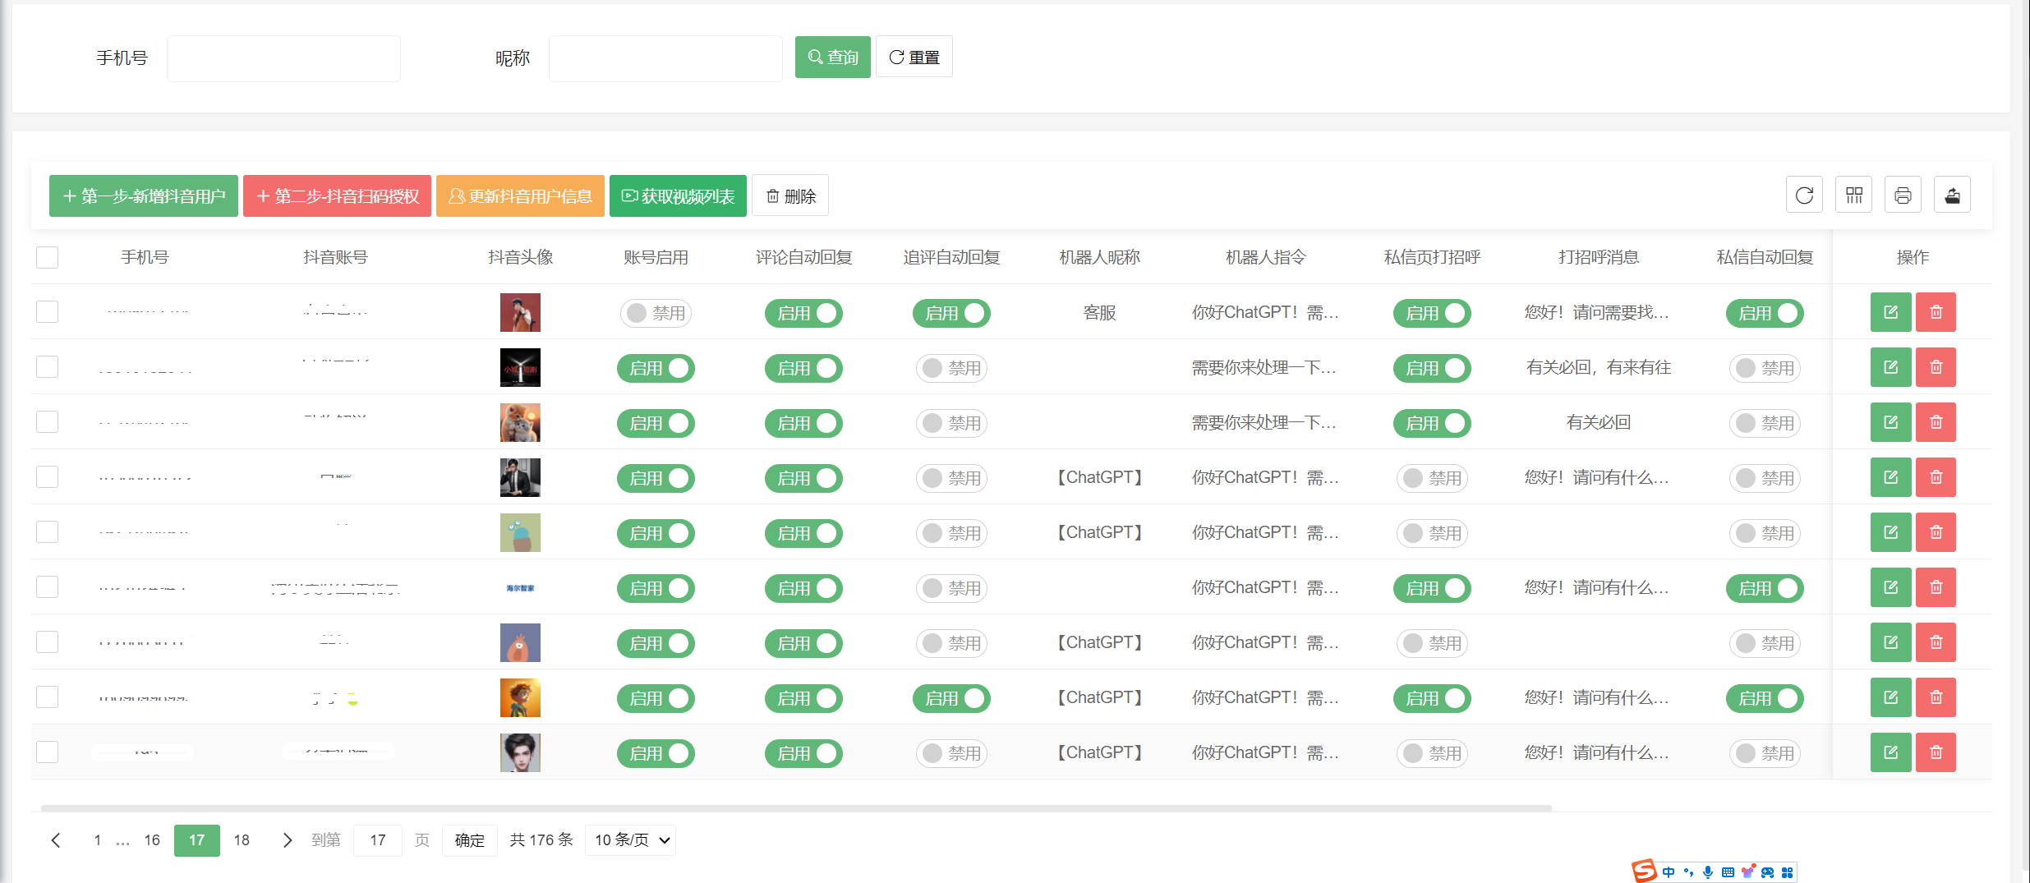Screen dimensions: 2030x883
Task: Delete the row greeting 有关必回，有来有往
Action: point(1936,367)
